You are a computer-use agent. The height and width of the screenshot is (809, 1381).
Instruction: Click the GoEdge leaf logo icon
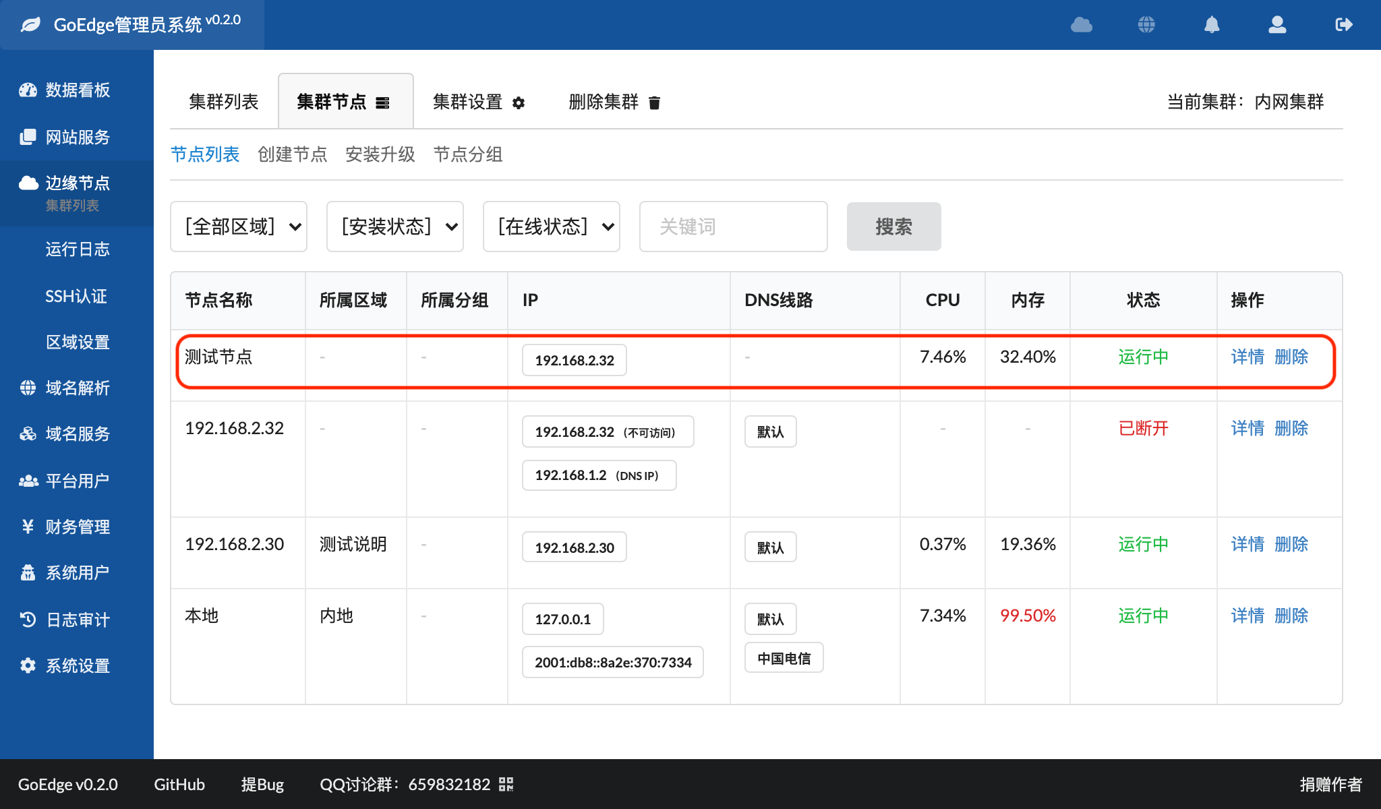tap(31, 25)
